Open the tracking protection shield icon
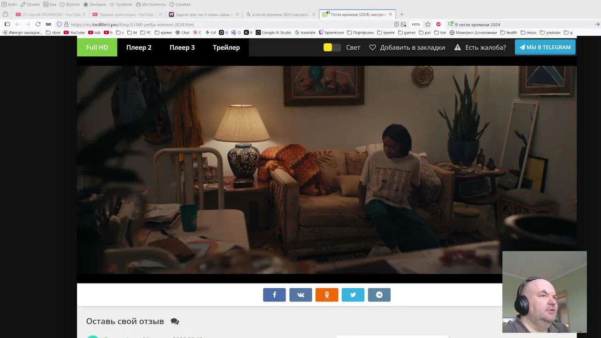 click(x=59, y=24)
